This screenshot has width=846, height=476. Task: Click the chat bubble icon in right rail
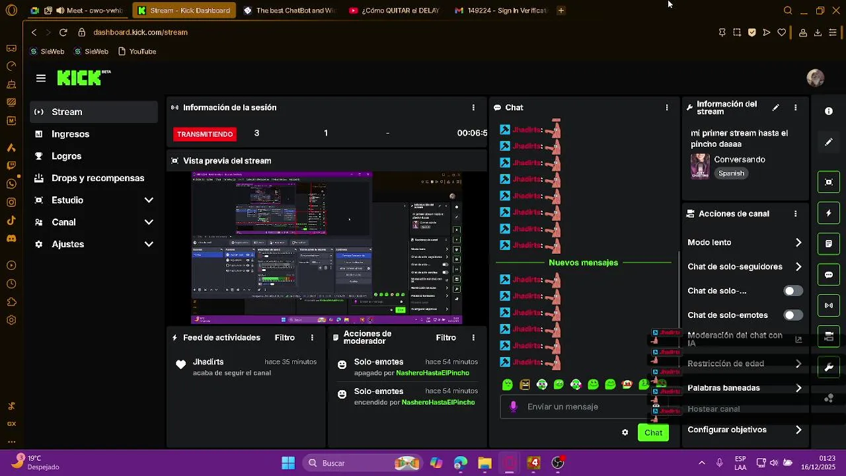pos(829,274)
